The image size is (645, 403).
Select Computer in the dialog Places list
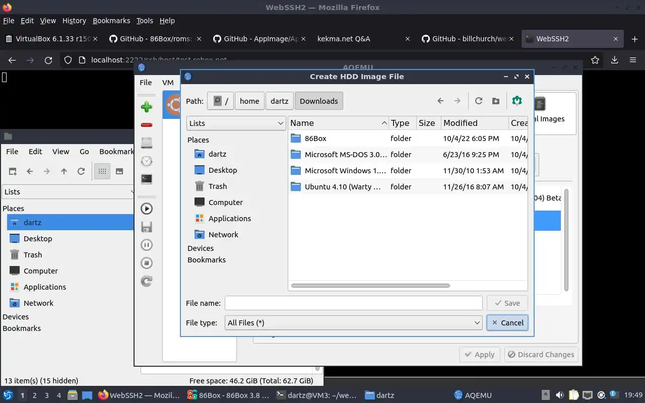225,202
